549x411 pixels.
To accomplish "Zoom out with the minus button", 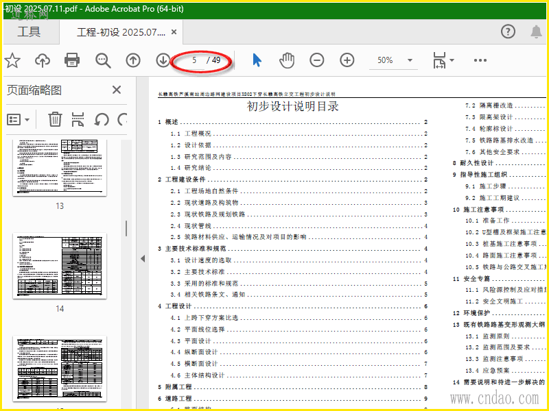I will click(x=316, y=60).
